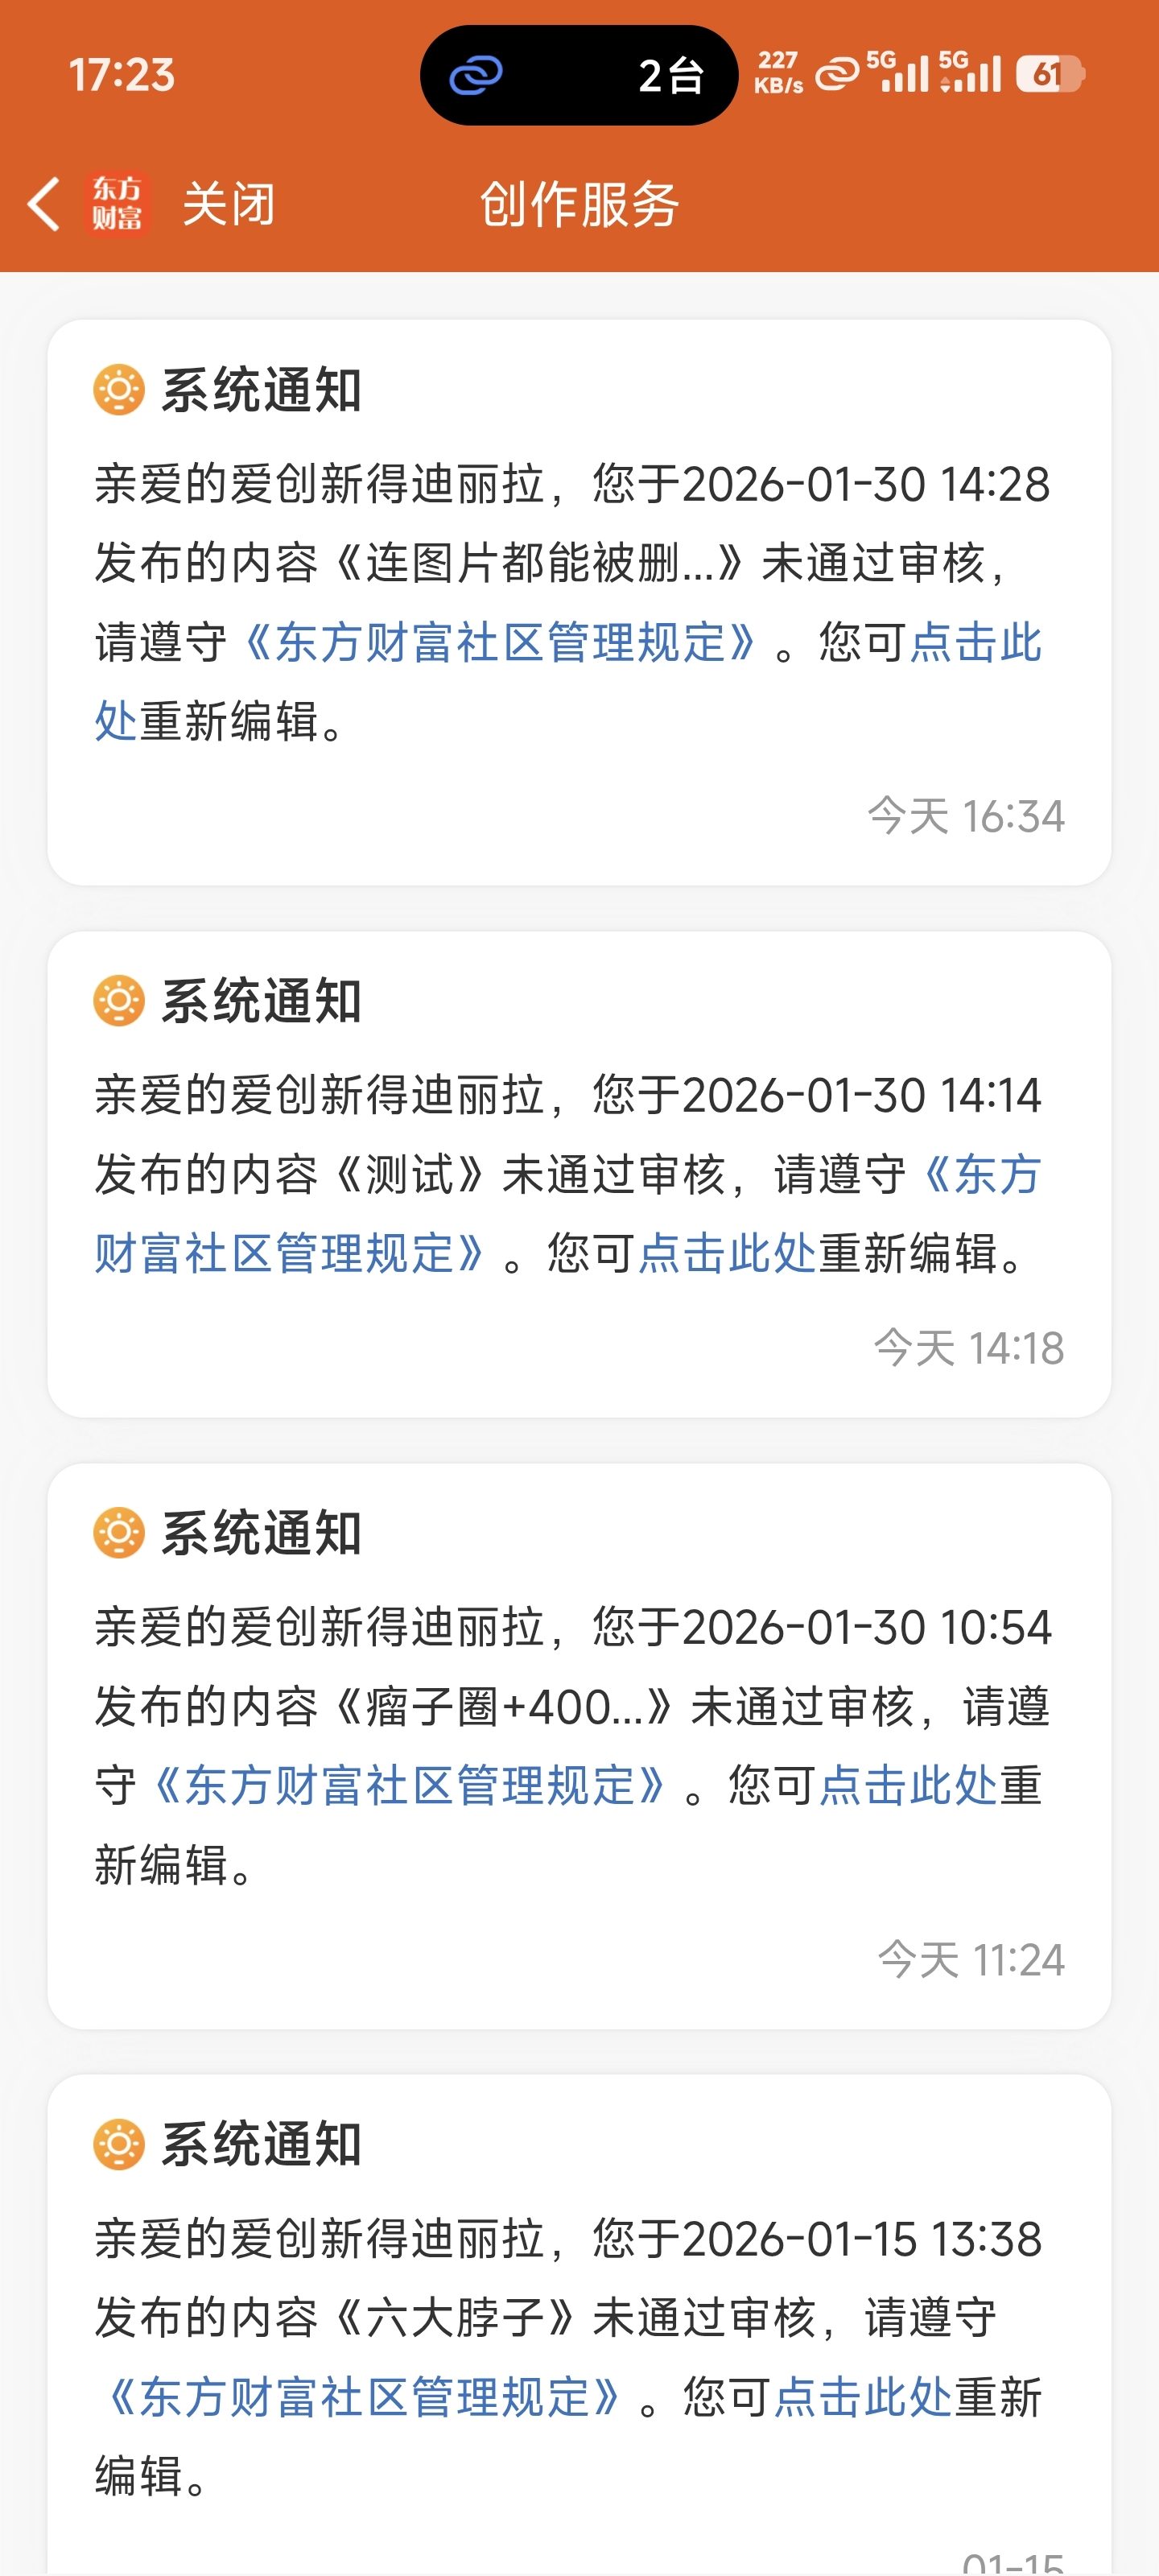Tap 点击此处 to re-edit 瘤子圈+400 post
The width and height of the screenshot is (1159, 2576).
[x=908, y=1785]
